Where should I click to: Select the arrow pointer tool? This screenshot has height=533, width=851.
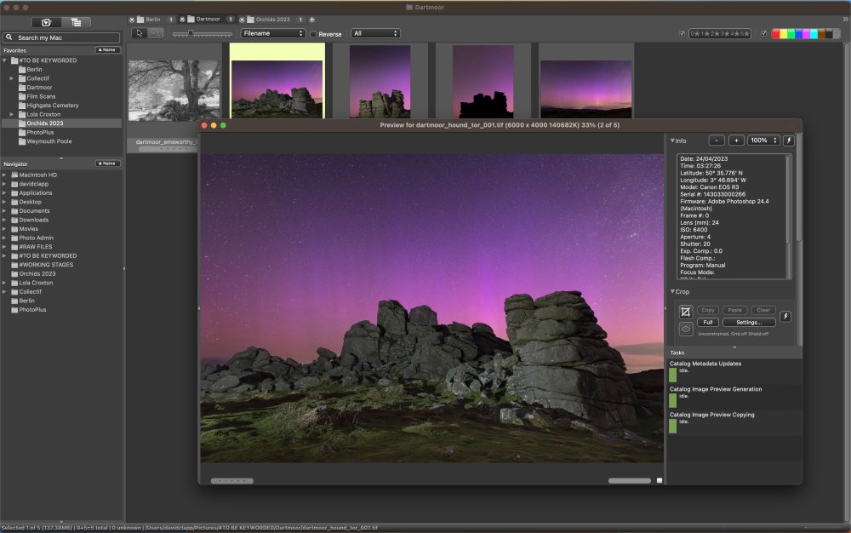140,33
